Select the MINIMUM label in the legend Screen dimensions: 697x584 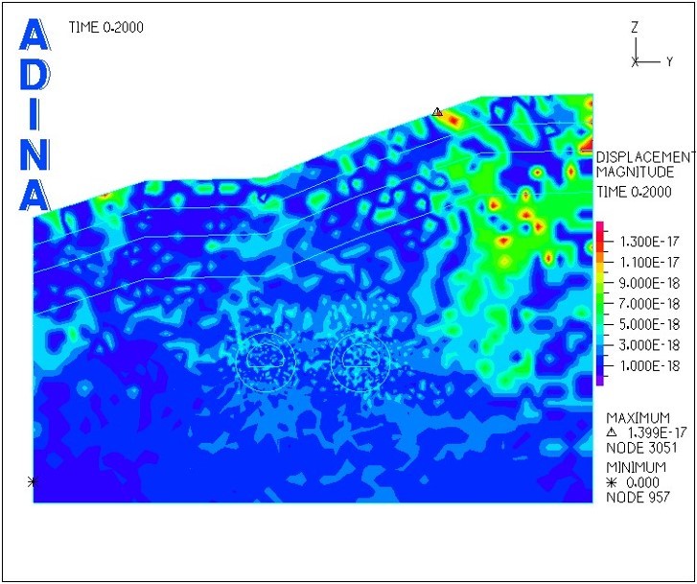pos(635,466)
